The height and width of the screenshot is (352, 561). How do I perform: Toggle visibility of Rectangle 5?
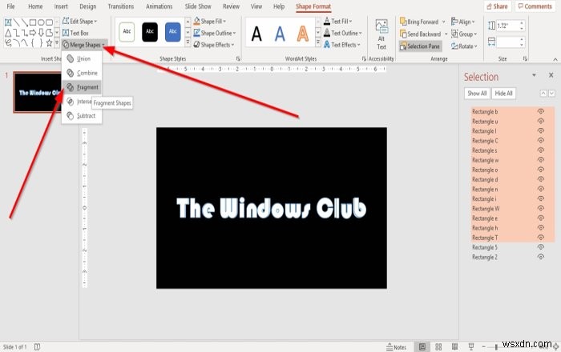(541, 247)
